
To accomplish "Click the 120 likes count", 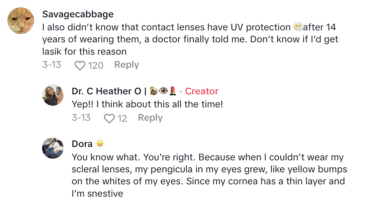I will 96,65.
